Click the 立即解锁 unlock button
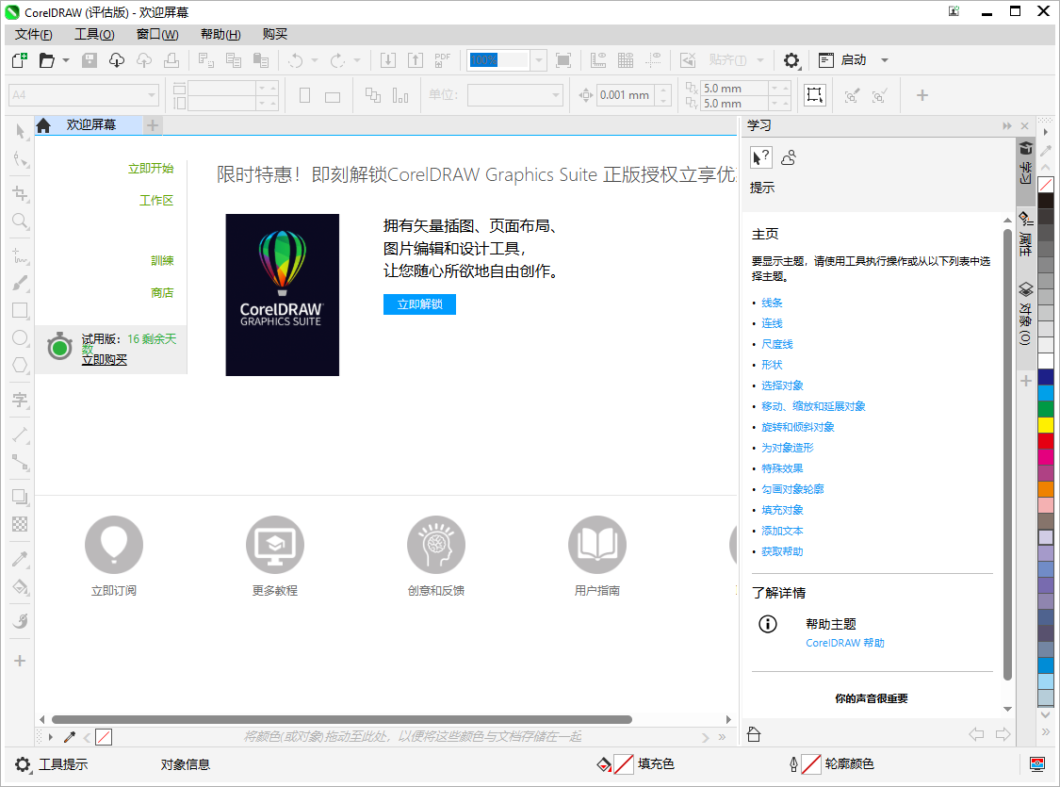The width and height of the screenshot is (1060, 787). point(420,304)
